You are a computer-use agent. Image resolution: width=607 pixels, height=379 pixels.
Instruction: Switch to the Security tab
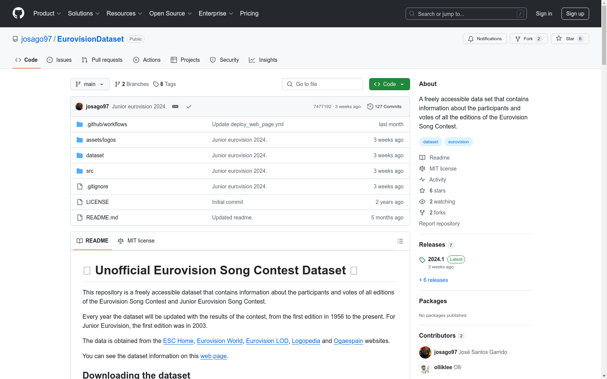(x=224, y=60)
